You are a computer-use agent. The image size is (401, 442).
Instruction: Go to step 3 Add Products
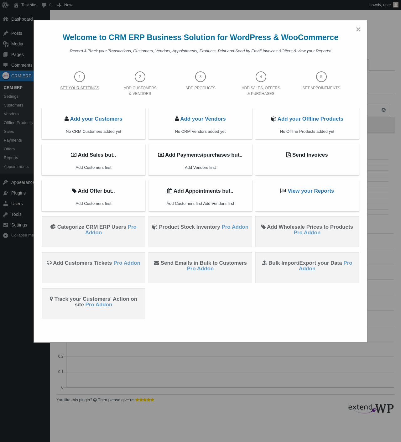click(x=200, y=77)
